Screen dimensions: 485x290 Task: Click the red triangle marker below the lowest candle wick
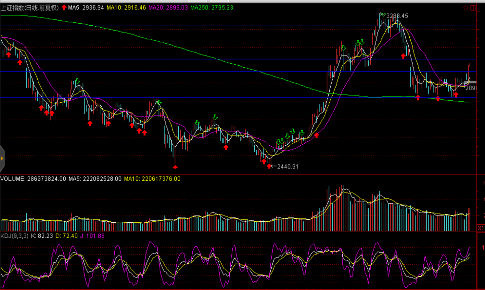point(175,167)
